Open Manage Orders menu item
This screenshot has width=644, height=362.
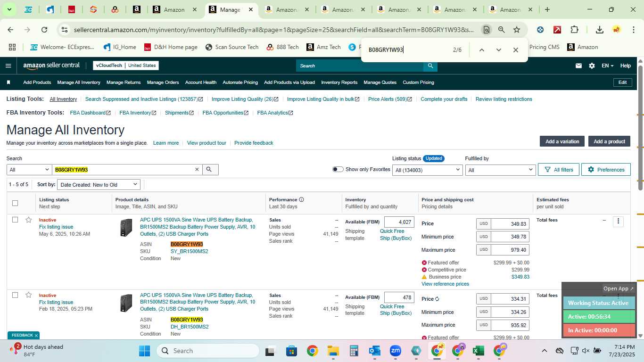click(163, 82)
